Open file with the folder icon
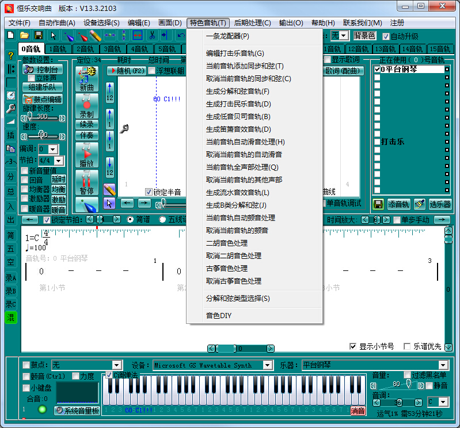Image resolution: width=460 pixels, height=428 pixels. tap(25, 36)
